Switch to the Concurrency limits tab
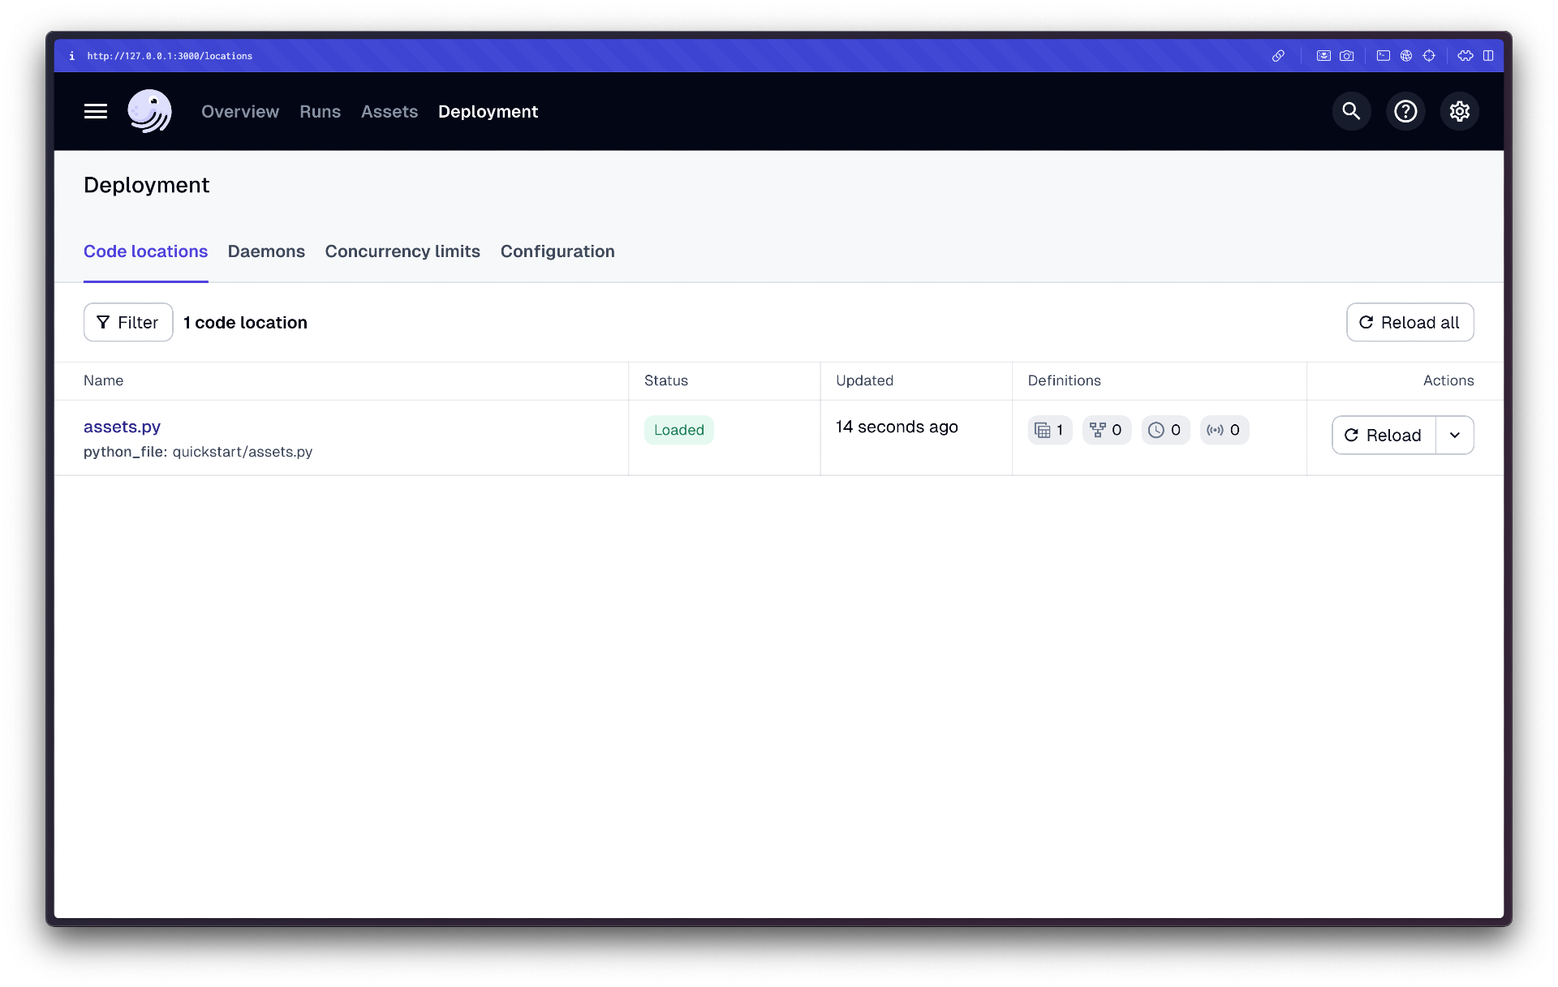The image size is (1558, 987). coord(402,251)
